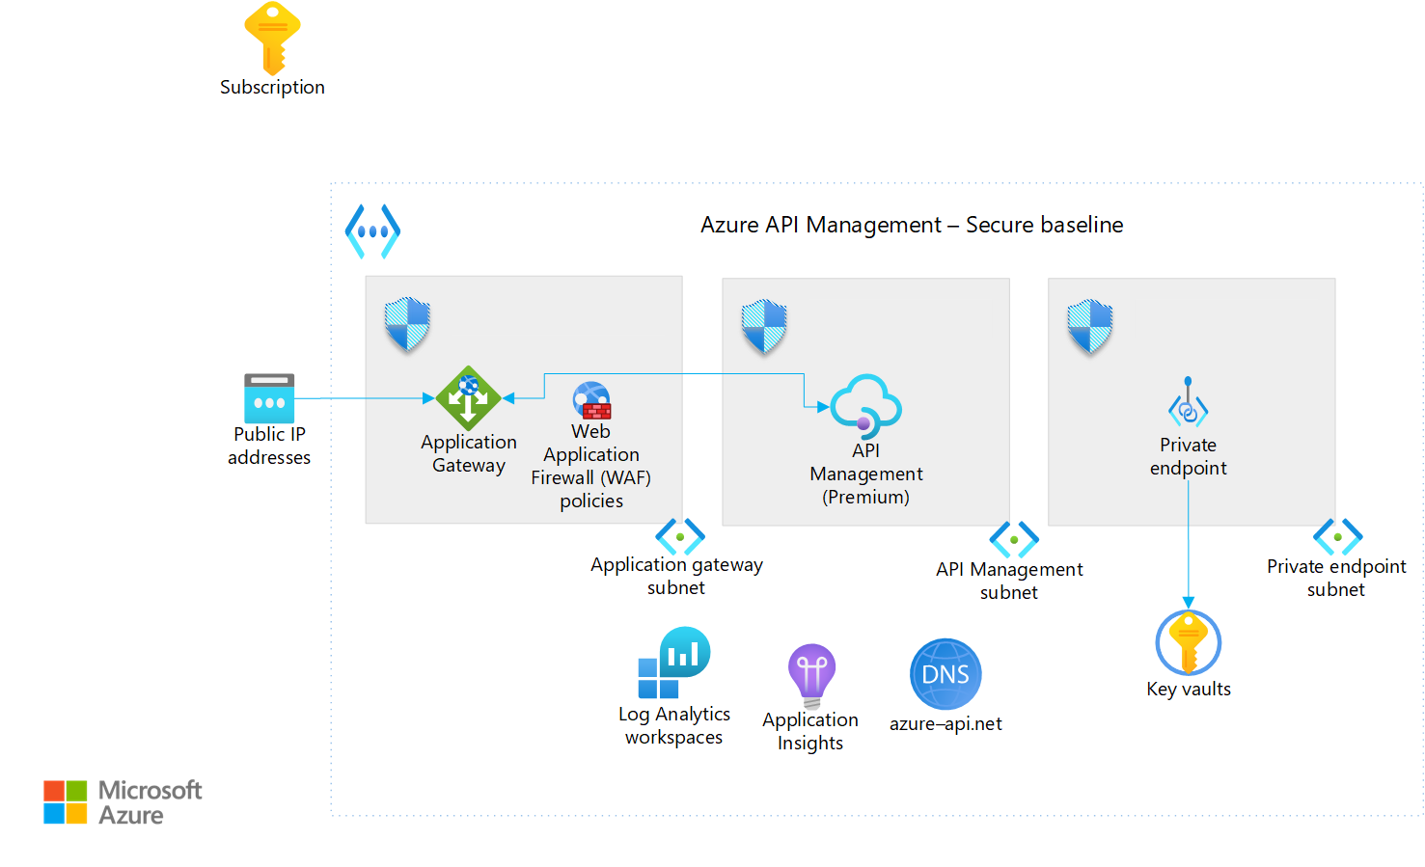This screenshot has width=1425, height=867.
Task: Click the Key vaults icon
Action: (1188, 643)
